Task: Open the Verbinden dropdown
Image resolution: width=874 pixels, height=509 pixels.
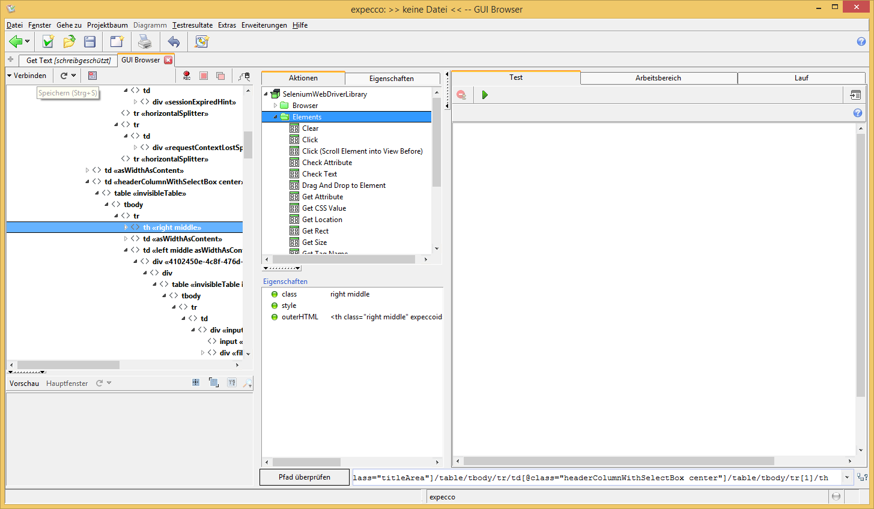Action: pyautogui.click(x=26, y=76)
